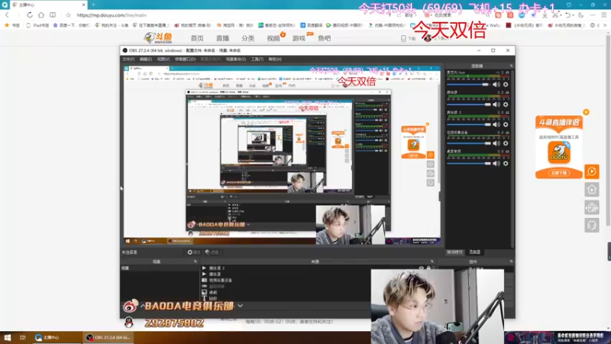Open the 文件(F) menu in OBS
The height and width of the screenshot is (344, 611).
(128, 60)
